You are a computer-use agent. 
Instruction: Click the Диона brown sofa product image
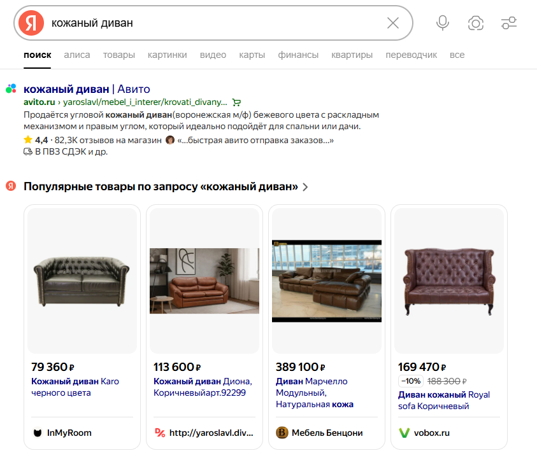click(x=204, y=281)
